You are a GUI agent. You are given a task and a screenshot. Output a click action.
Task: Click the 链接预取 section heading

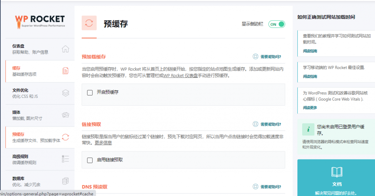click(x=91, y=124)
